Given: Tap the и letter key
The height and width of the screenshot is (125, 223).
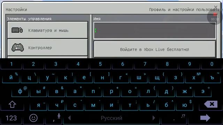Looking at the screenshot, I should coord(111,105).
